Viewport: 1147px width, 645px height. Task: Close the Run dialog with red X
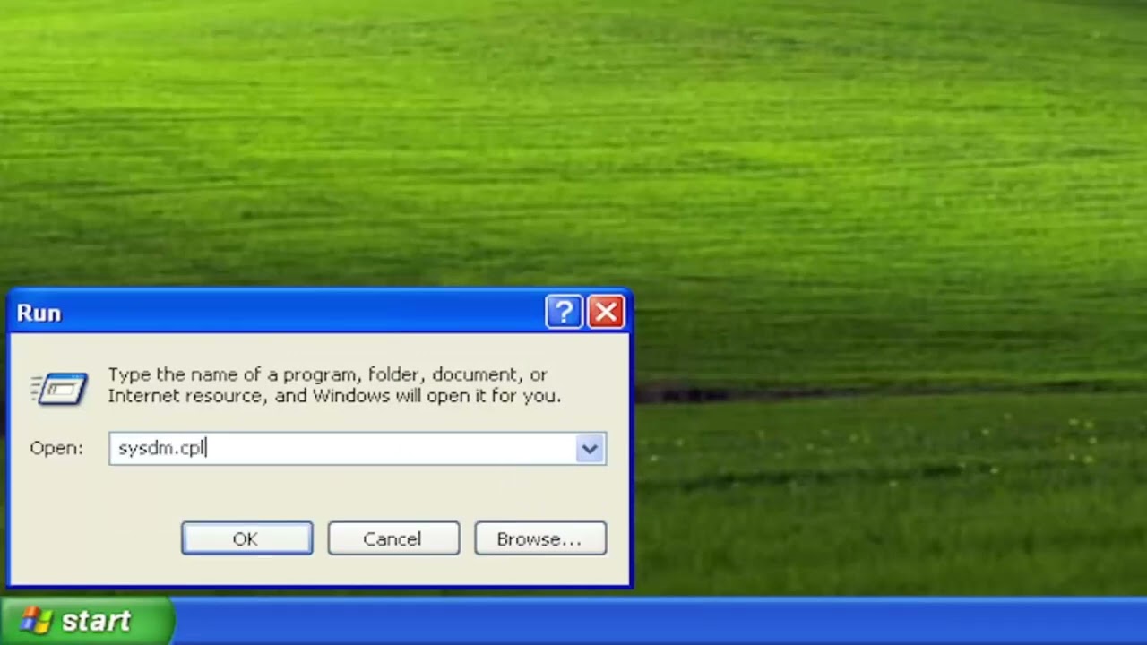(x=606, y=312)
